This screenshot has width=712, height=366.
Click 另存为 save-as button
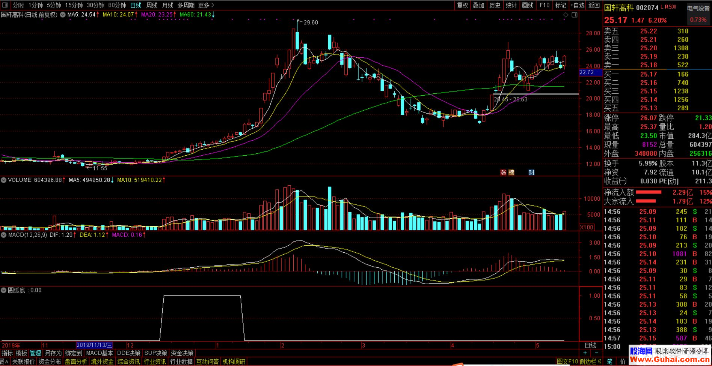click(x=53, y=353)
